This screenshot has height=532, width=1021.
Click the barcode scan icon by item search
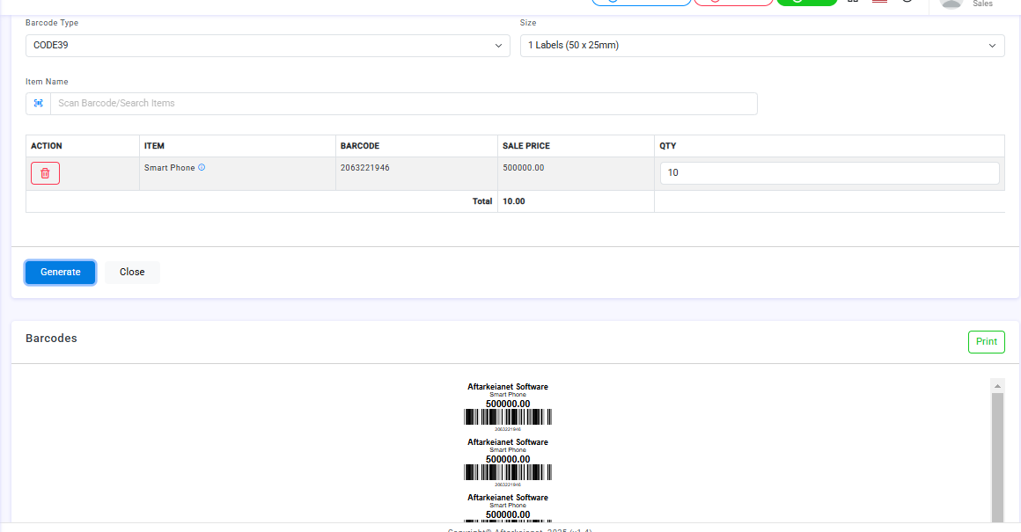[39, 104]
